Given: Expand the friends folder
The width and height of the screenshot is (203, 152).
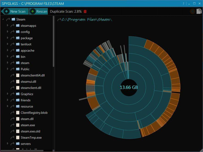Looking at the screenshot, I should pos(8,100).
